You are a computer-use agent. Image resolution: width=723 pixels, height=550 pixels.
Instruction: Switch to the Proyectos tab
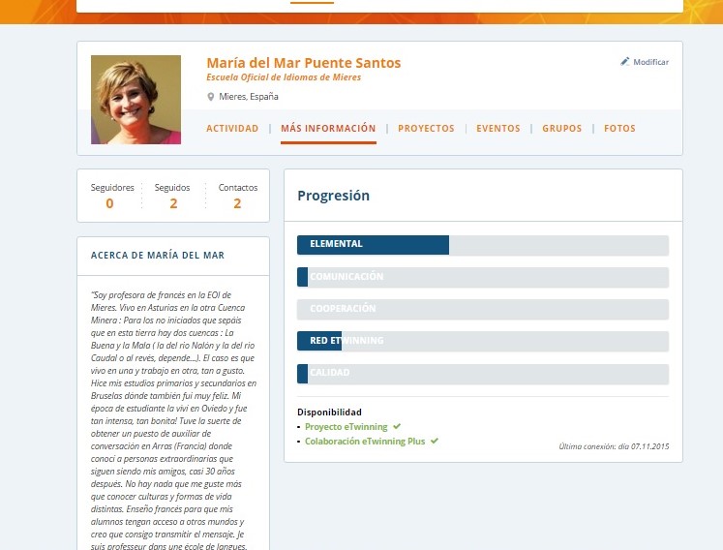pos(426,128)
